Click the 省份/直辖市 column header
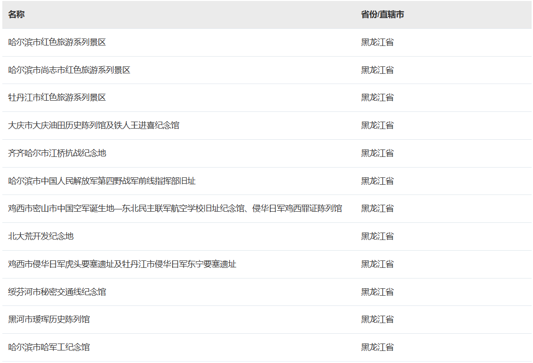 pyautogui.click(x=382, y=14)
